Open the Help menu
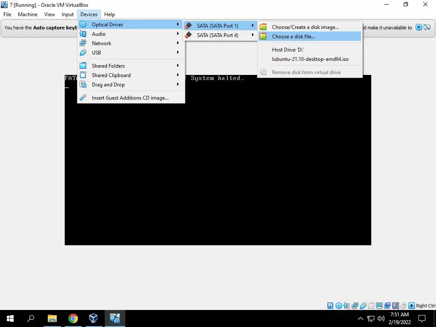This screenshot has height=327, width=436. [x=109, y=14]
